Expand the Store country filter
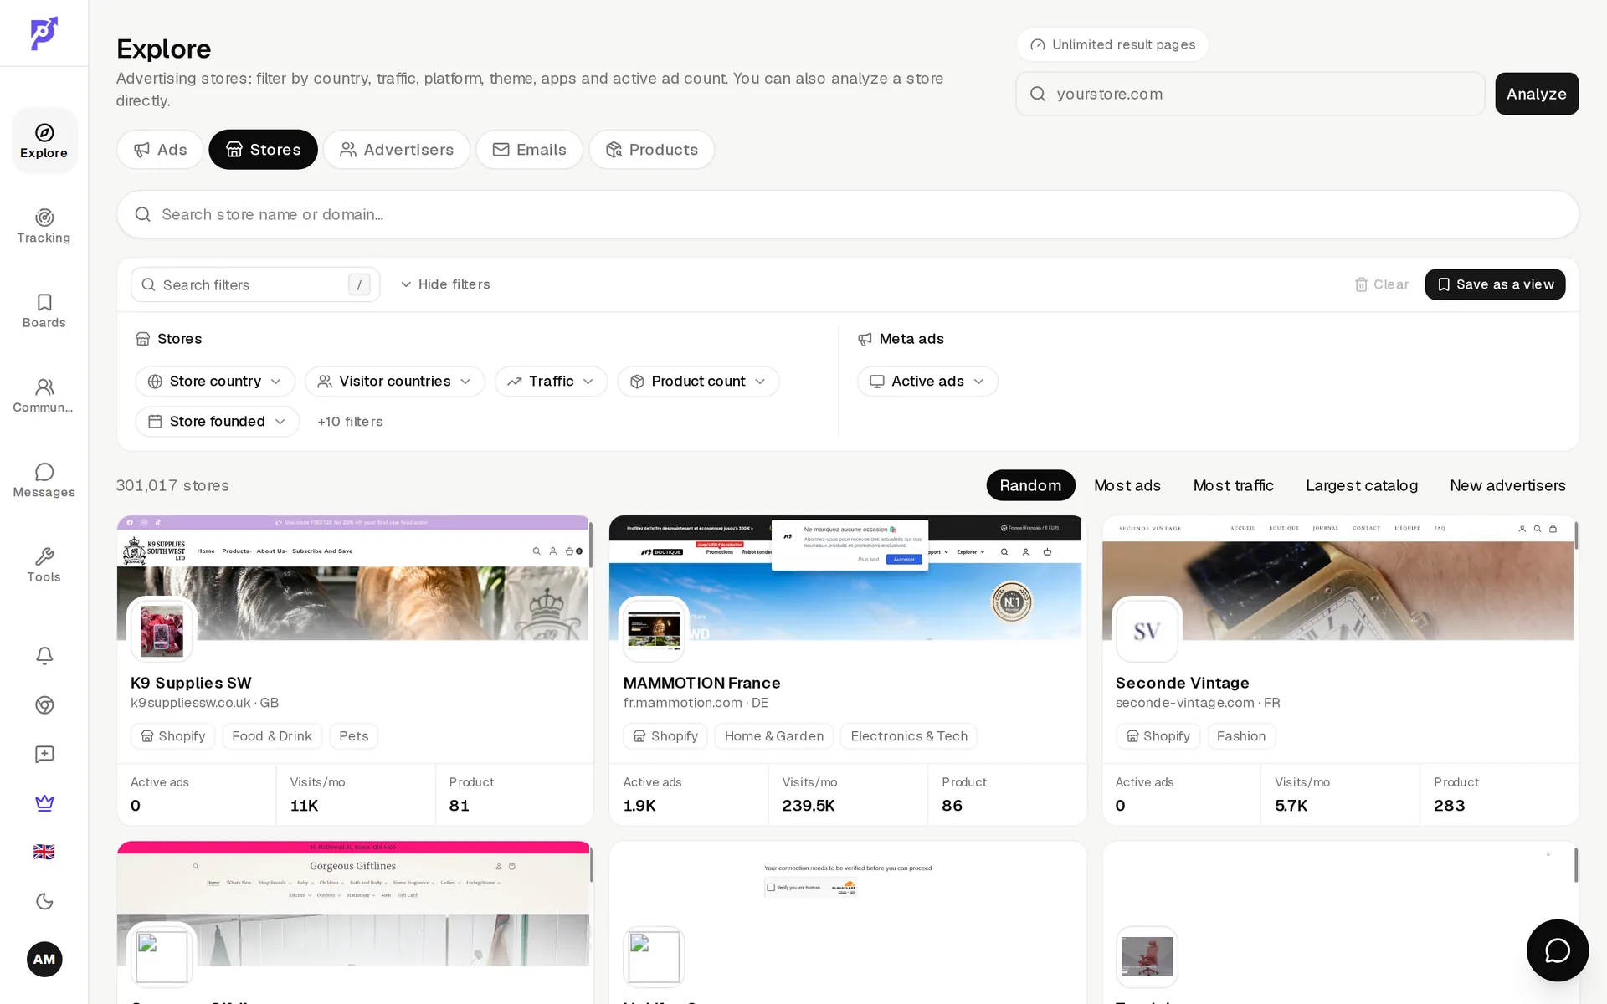 pyautogui.click(x=215, y=382)
